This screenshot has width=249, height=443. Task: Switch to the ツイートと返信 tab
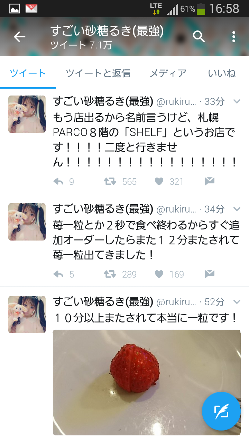pyautogui.click(x=98, y=73)
